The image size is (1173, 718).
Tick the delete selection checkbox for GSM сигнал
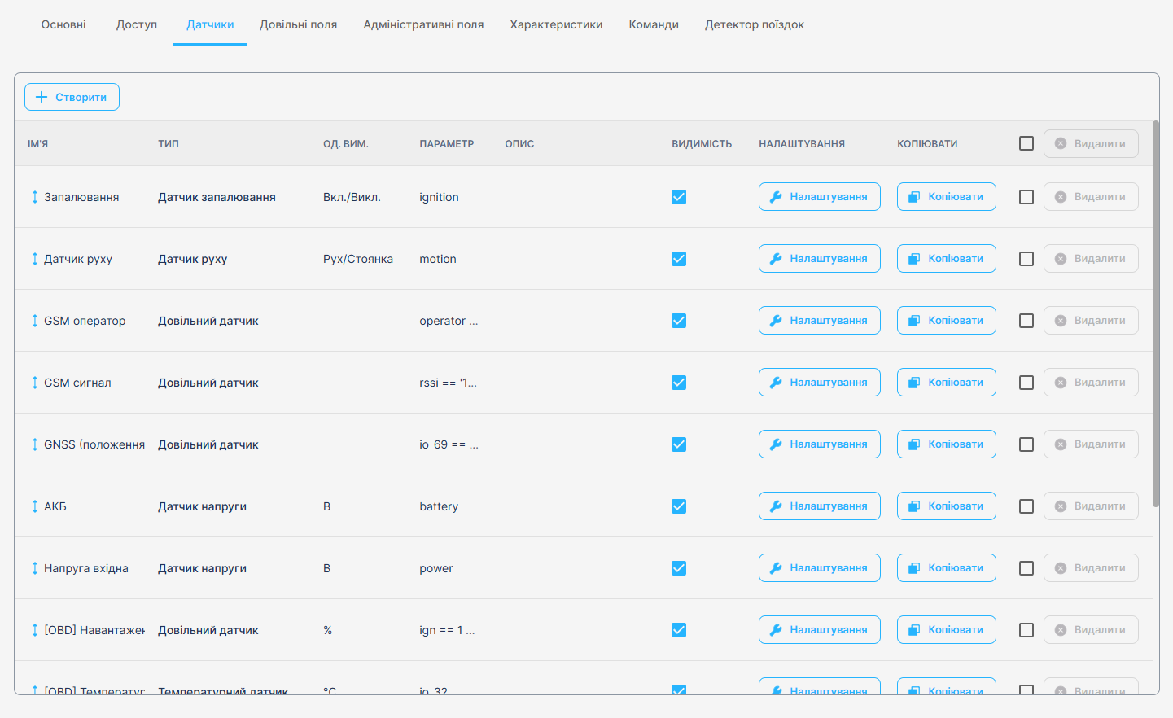(1026, 383)
